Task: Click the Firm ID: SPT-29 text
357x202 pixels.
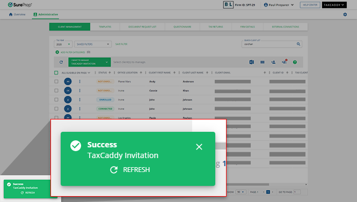Action: (x=245, y=5)
